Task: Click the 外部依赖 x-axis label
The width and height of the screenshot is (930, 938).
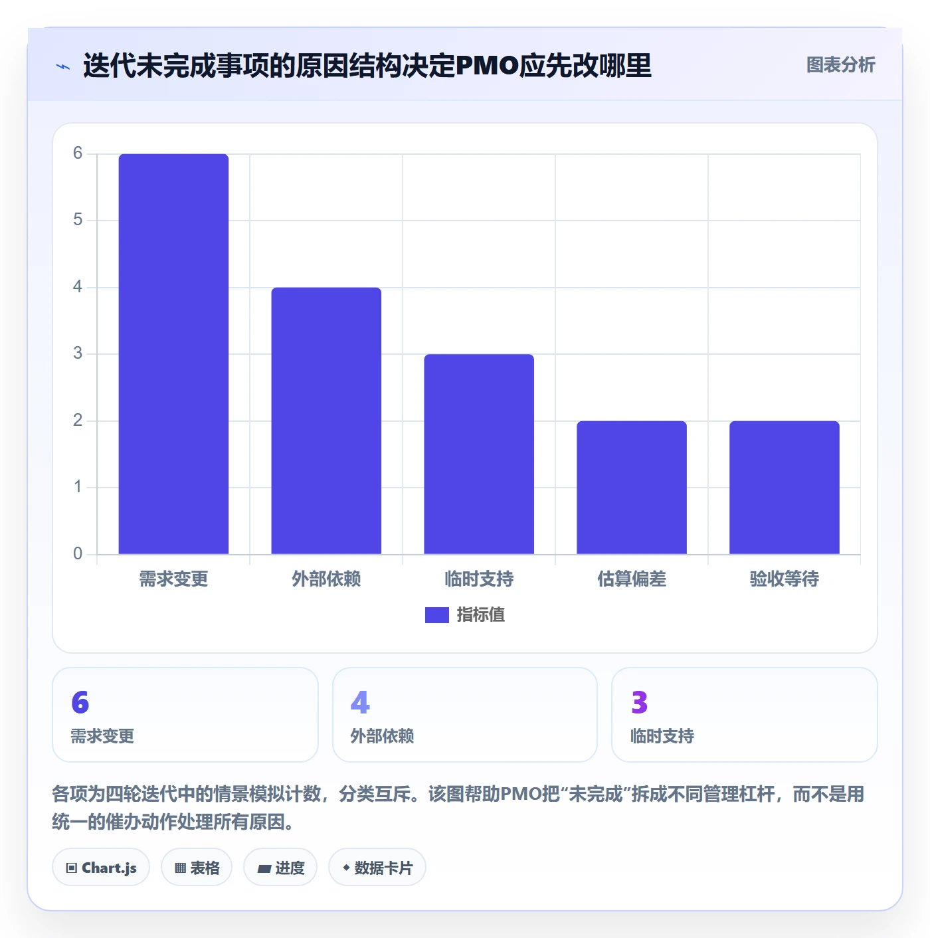Action: coord(326,579)
